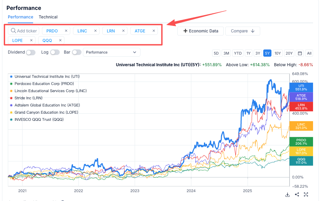Image resolution: width=326 pixels, height=201 pixels.
Task: Click the download chart icon
Action: click(287, 195)
